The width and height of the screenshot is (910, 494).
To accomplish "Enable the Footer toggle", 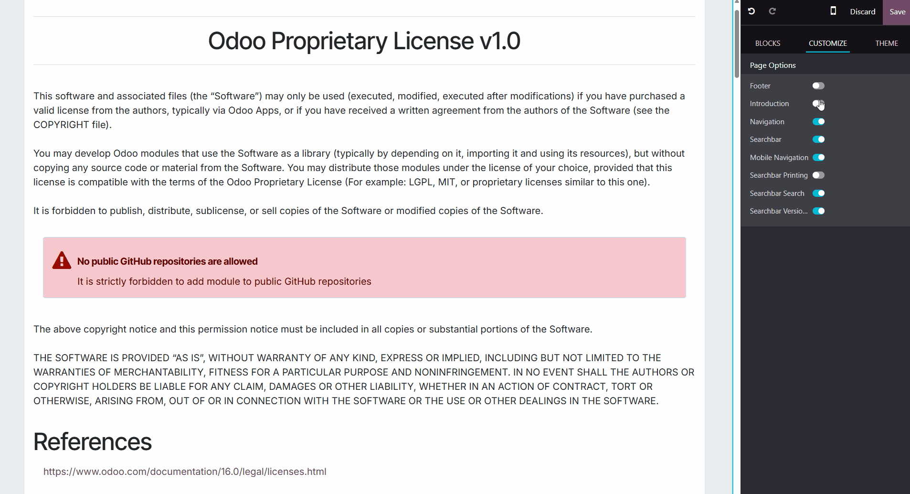I will tap(818, 86).
